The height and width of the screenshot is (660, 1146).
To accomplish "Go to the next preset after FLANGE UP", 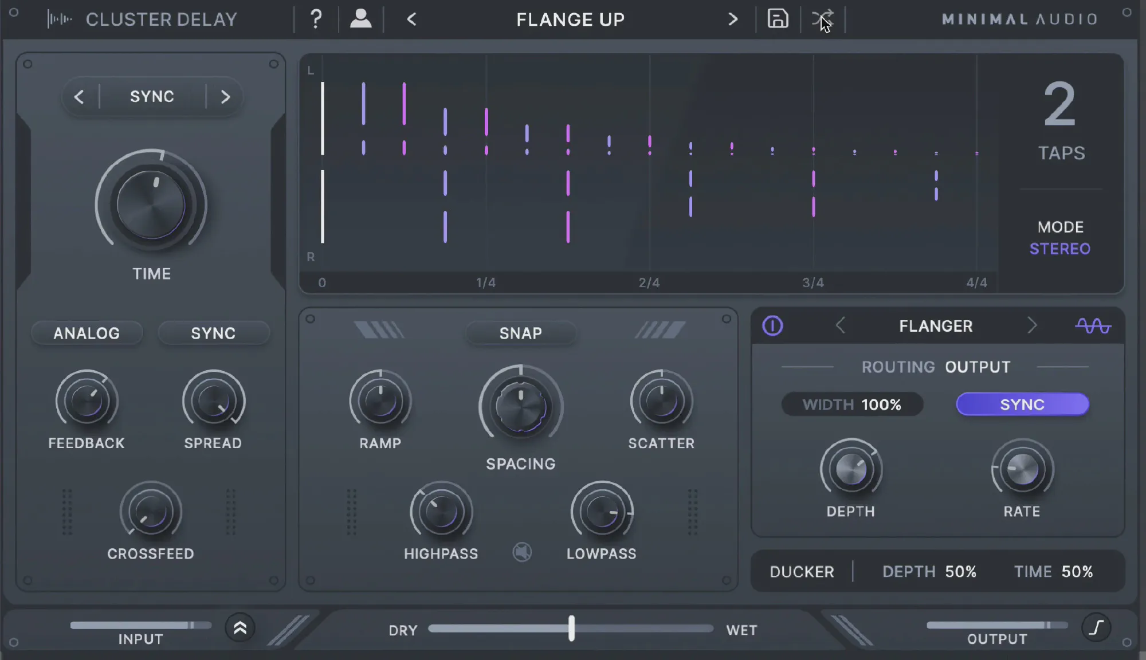I will pos(733,19).
